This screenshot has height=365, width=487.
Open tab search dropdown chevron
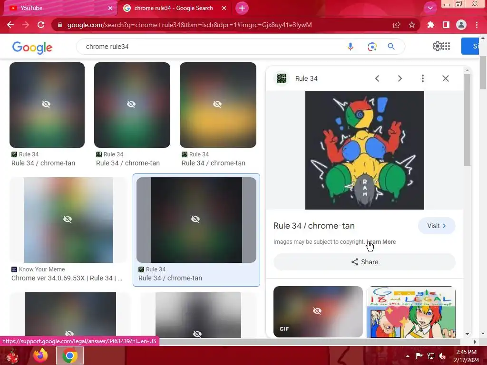430,8
